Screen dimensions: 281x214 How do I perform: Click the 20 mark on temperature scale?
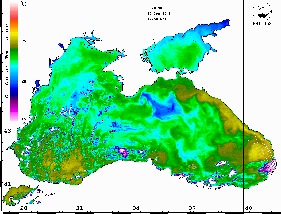pos(24,81)
